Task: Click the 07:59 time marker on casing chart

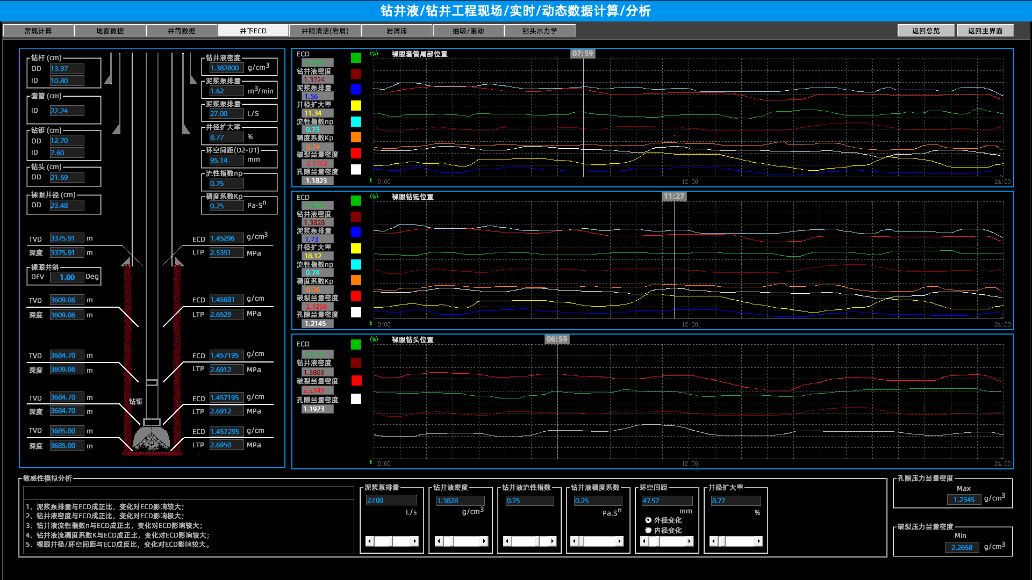Action: point(583,53)
